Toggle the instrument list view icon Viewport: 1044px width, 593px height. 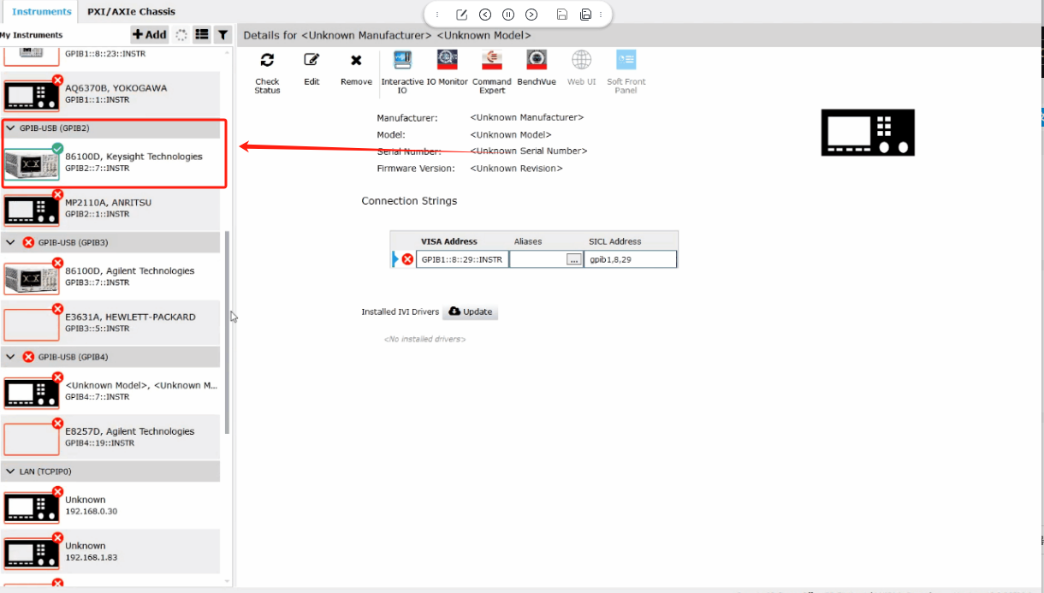pos(201,34)
